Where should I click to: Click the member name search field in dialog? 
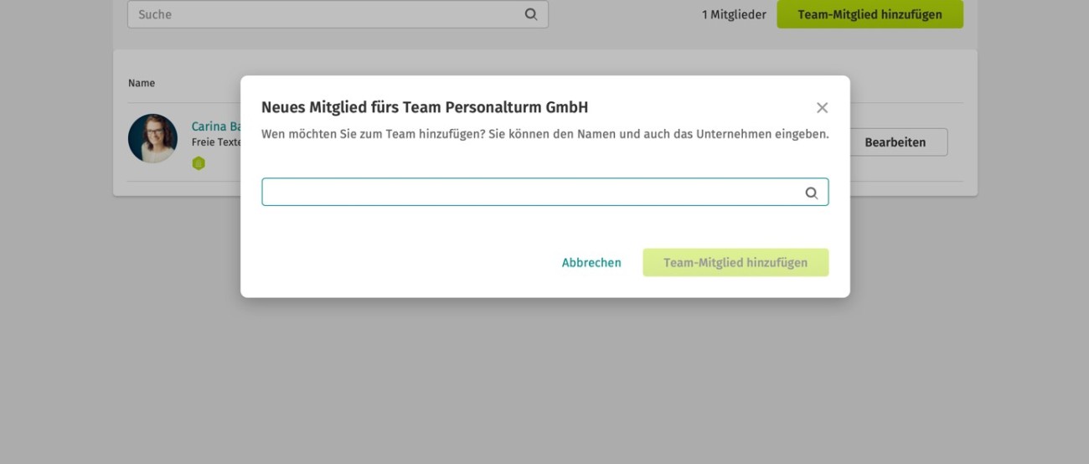point(544,192)
